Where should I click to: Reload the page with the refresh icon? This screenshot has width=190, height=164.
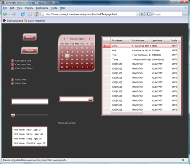[x=23, y=14]
